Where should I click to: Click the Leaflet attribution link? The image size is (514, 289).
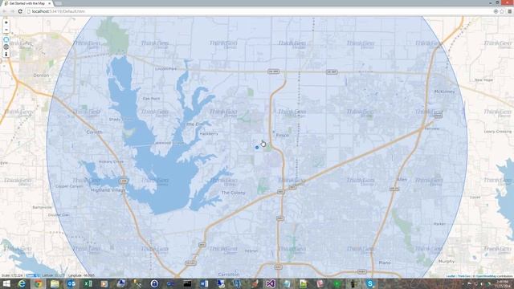(x=451, y=276)
